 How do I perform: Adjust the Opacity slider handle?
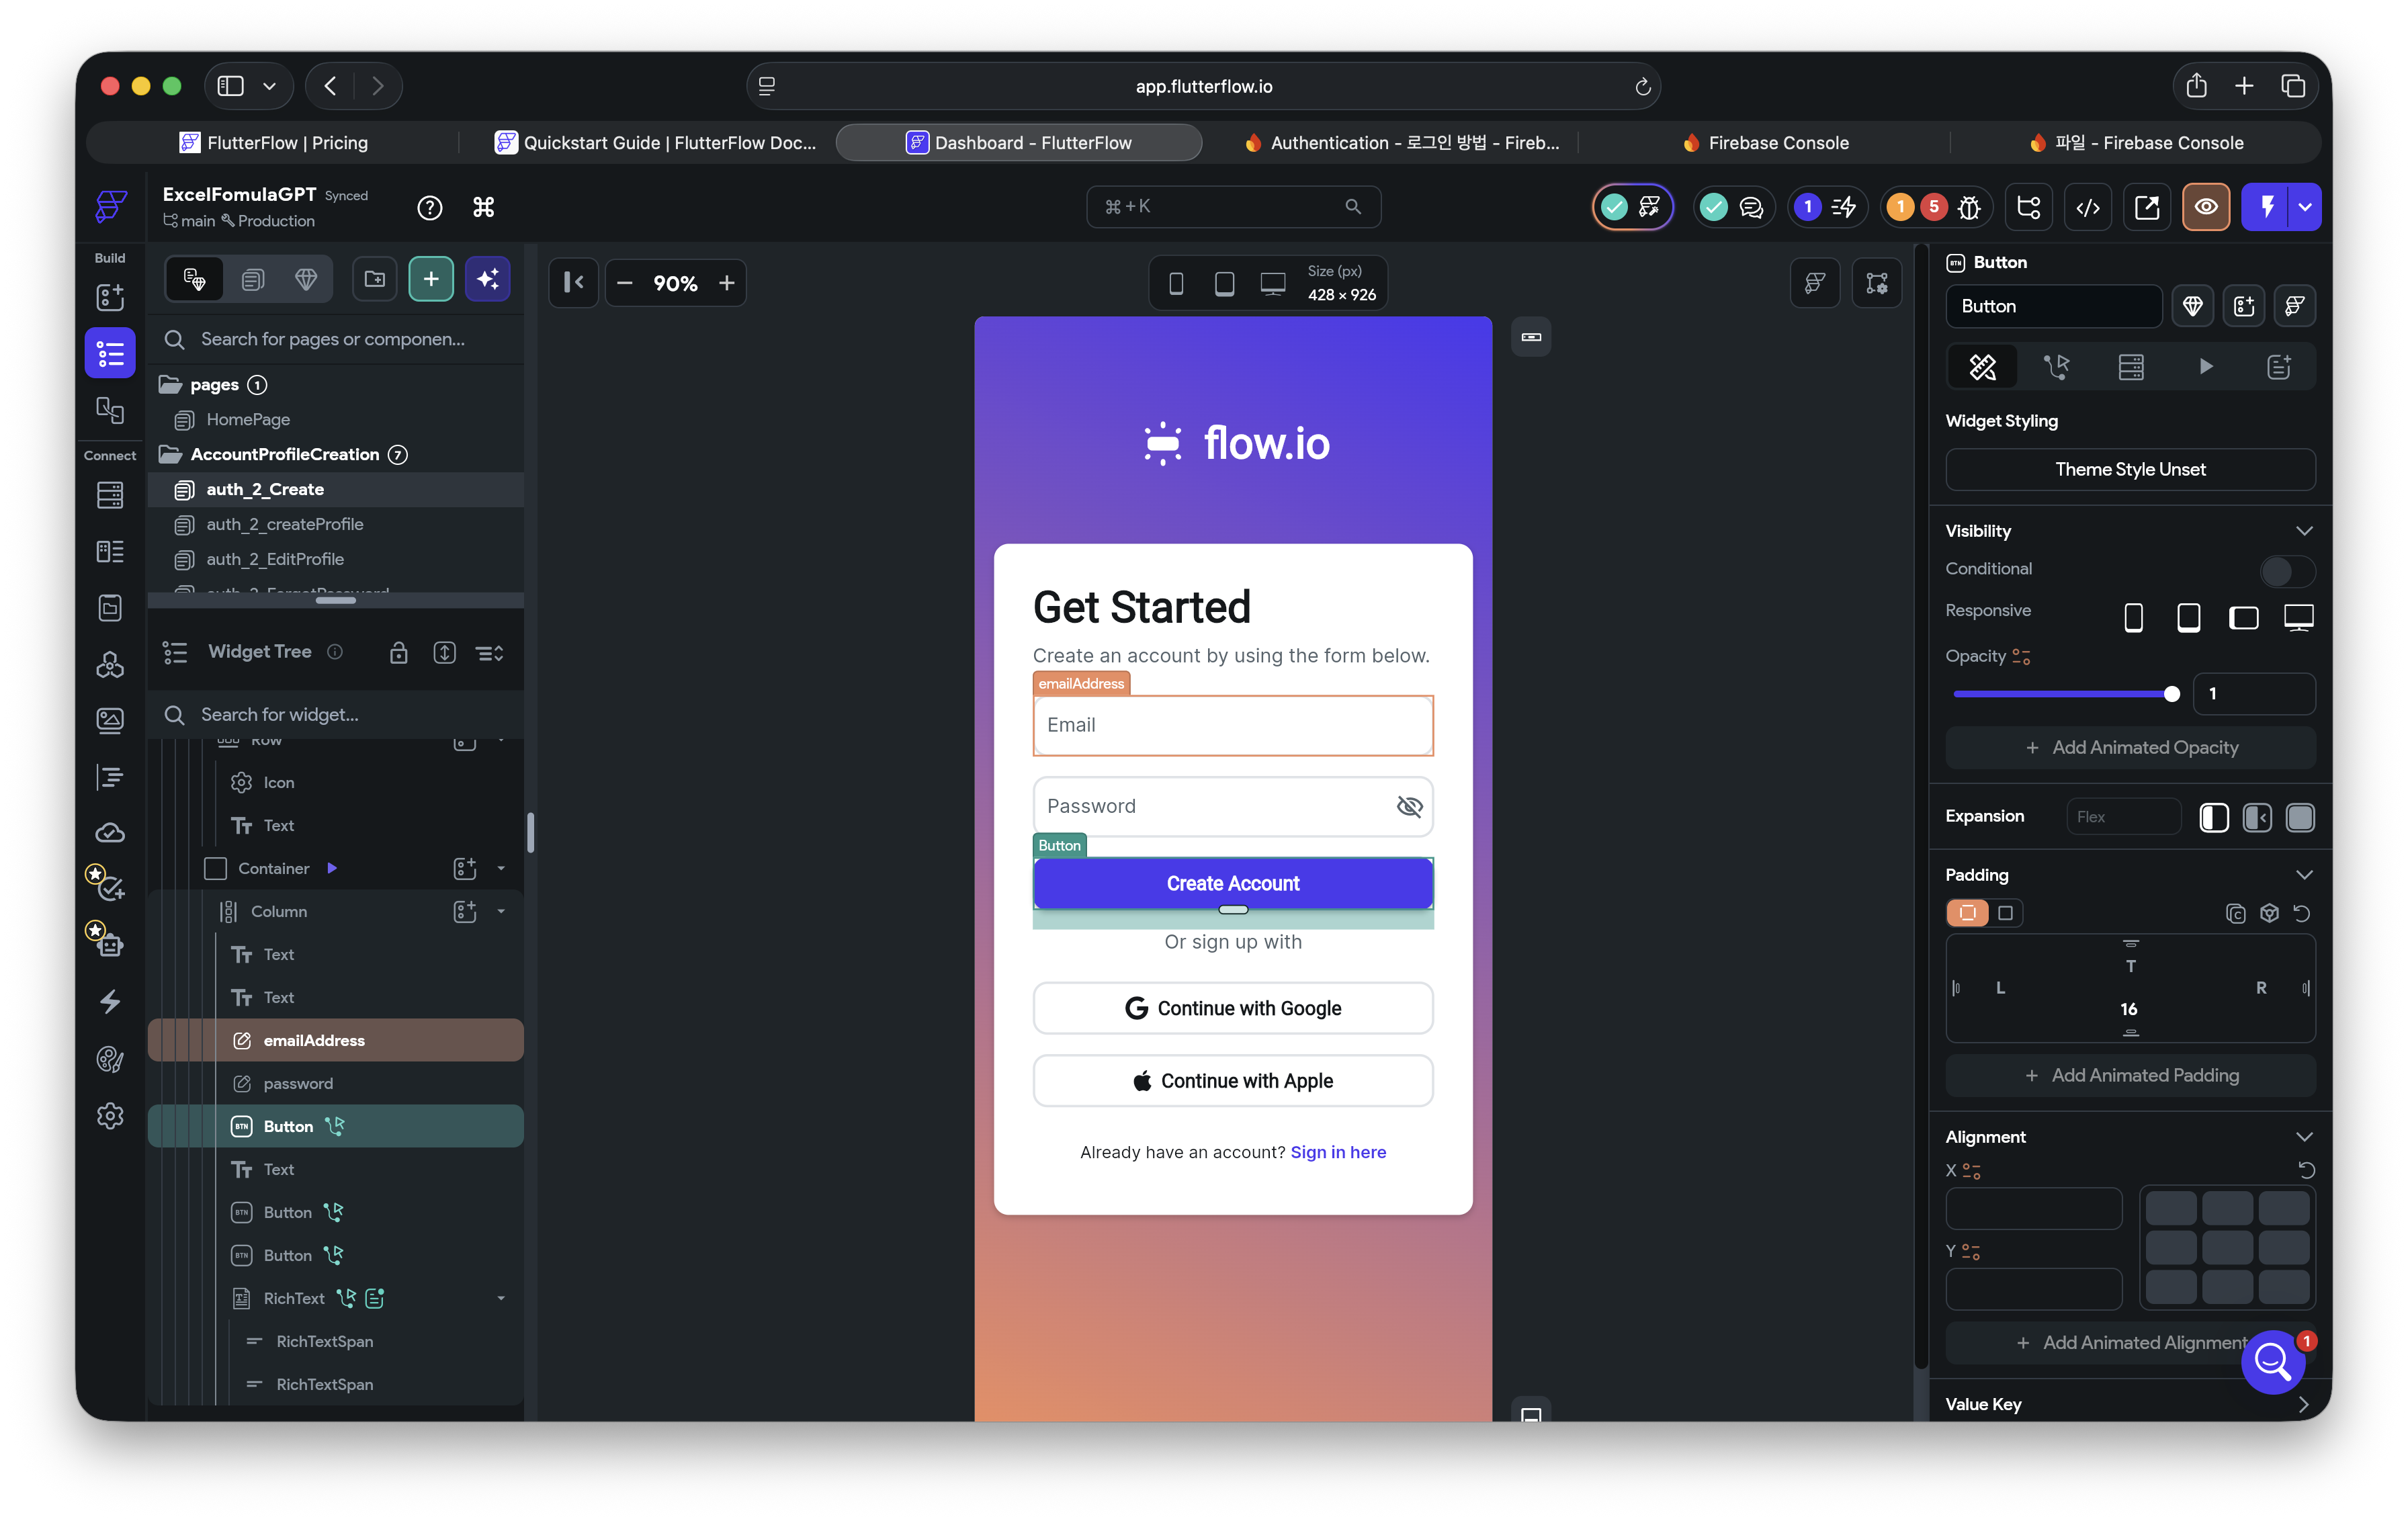pyautogui.click(x=2171, y=694)
